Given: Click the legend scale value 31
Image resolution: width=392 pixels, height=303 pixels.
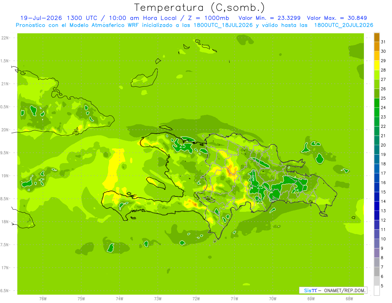Looking at the screenshot, I should pos(384,42).
